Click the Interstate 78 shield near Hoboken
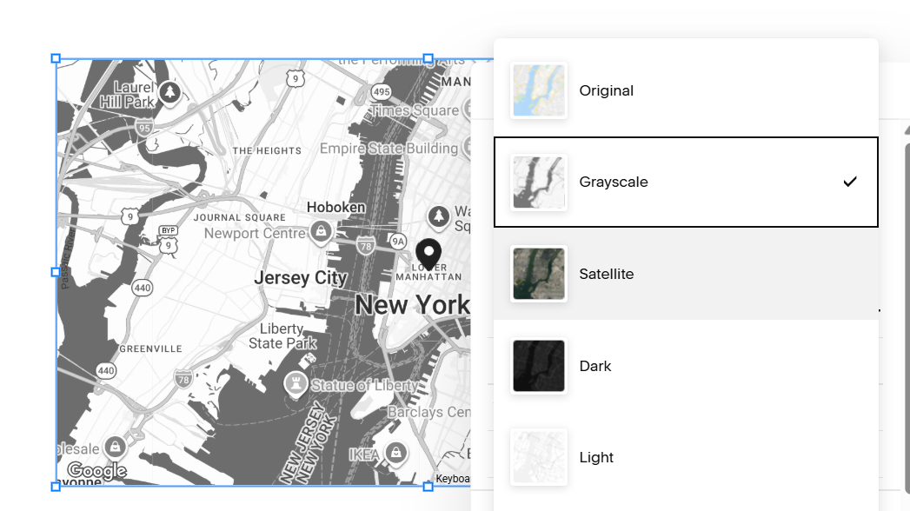The width and height of the screenshot is (910, 511). point(366,245)
